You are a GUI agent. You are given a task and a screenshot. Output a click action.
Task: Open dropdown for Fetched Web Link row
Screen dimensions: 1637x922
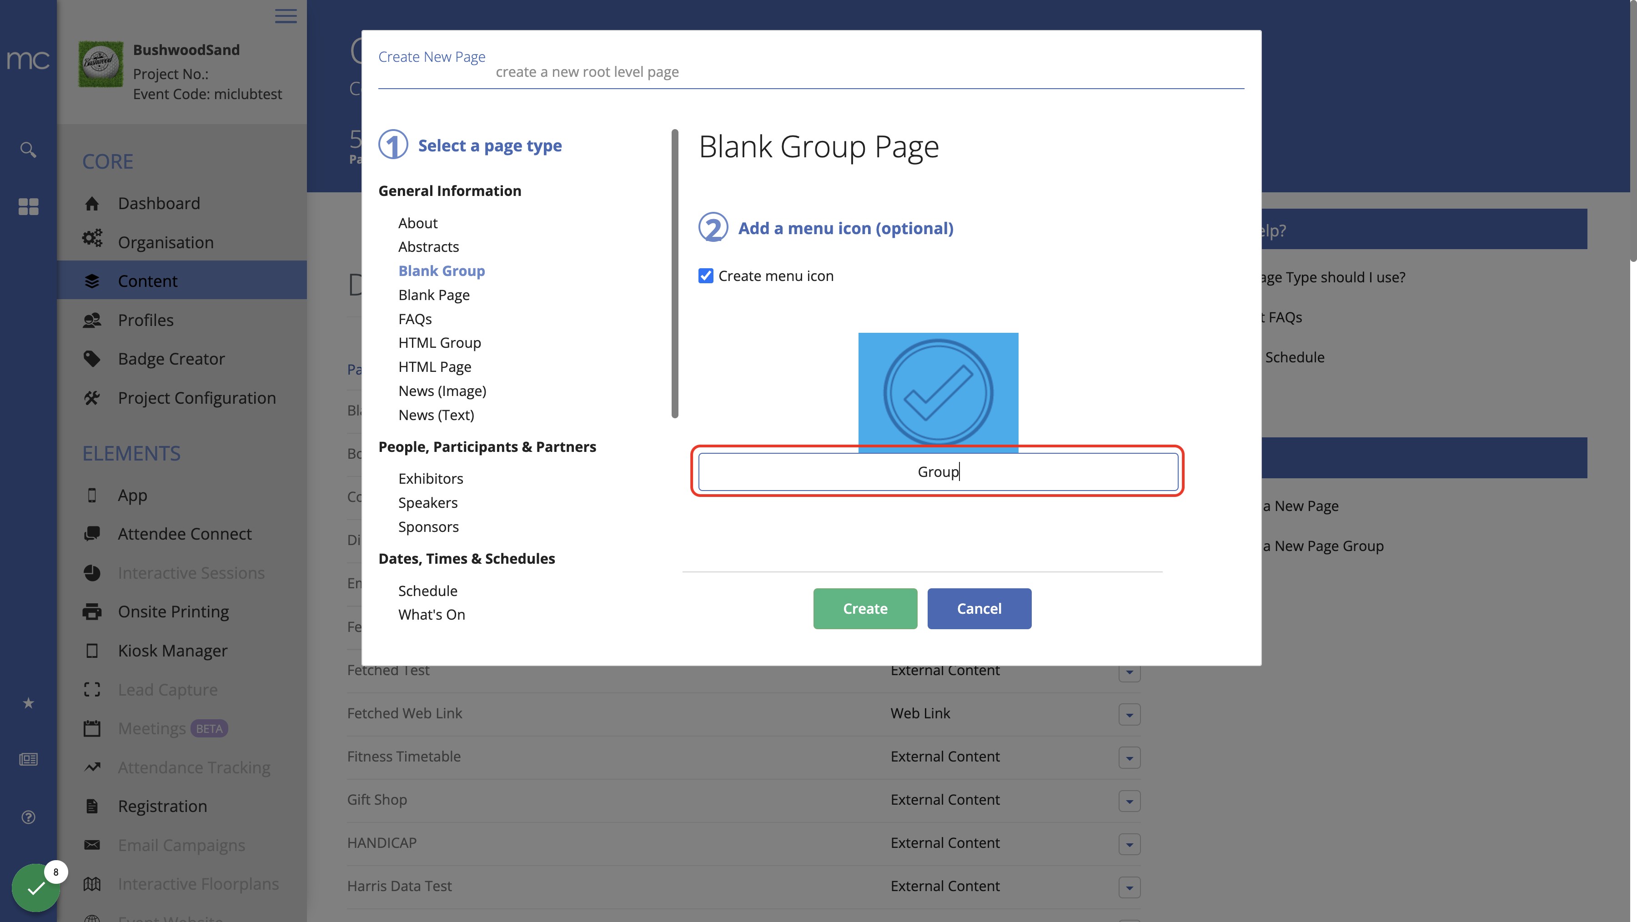pos(1129,714)
